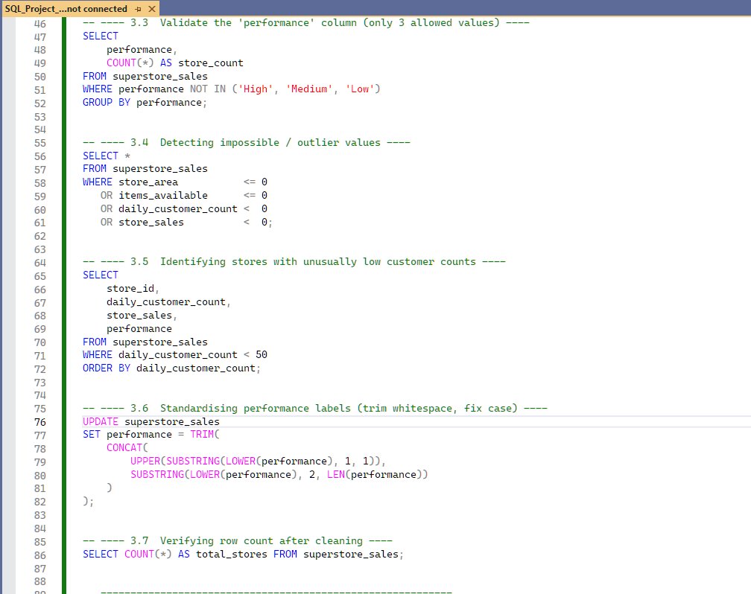Image resolution: width=751 pixels, height=594 pixels.
Task: Click 'store_sales,' on line 68
Action: tap(142, 316)
